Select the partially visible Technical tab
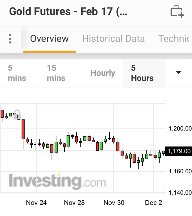This screenshot has width=192, height=216. 175,39
